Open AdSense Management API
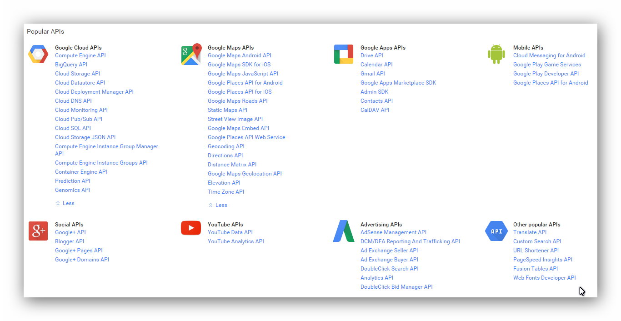The image size is (621, 321). (393, 232)
